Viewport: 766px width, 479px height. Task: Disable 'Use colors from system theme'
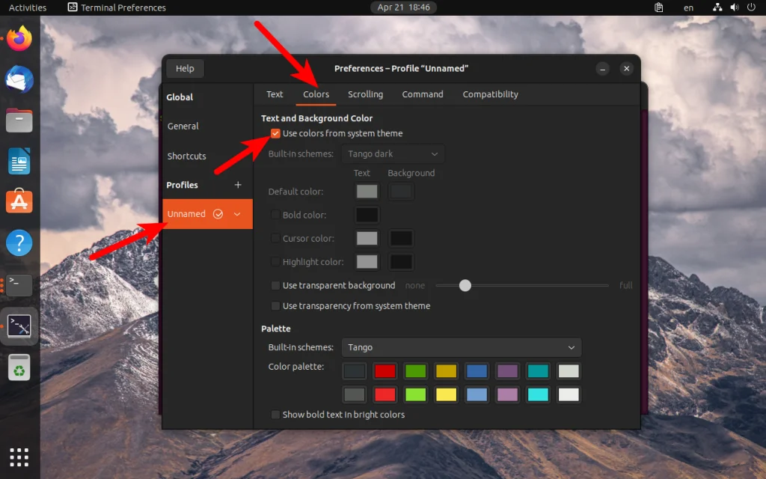pyautogui.click(x=274, y=133)
